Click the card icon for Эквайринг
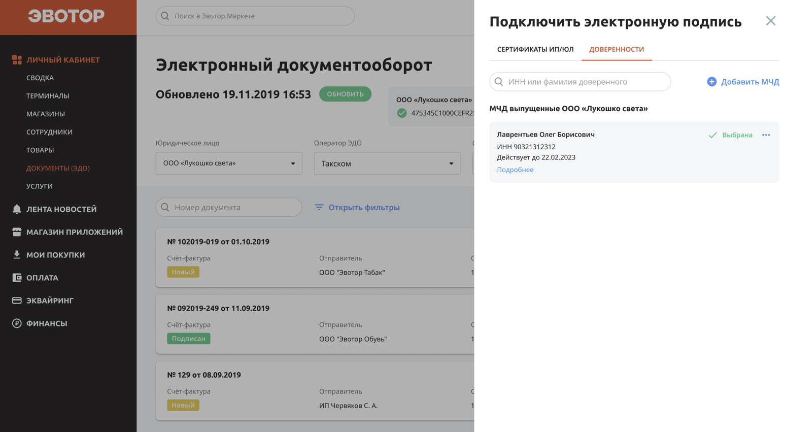 (x=17, y=301)
